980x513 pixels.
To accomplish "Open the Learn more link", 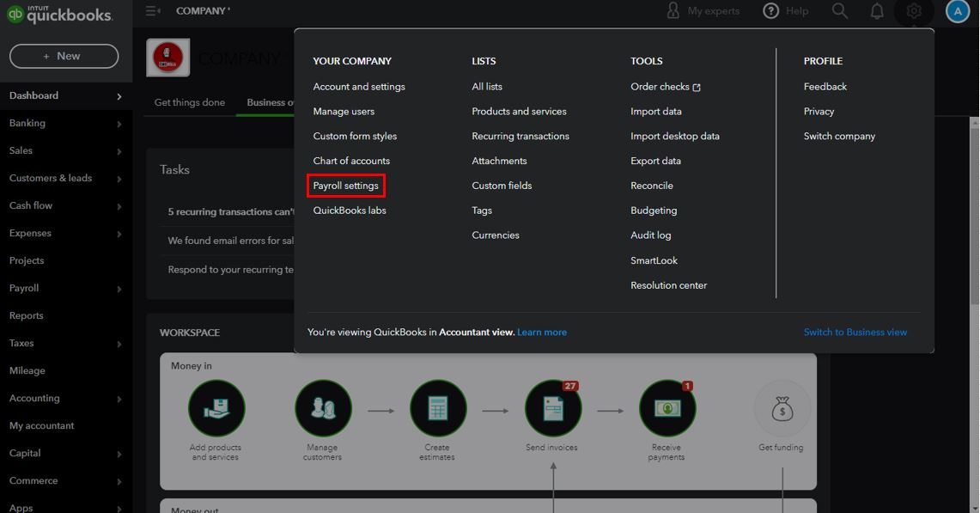I will [541, 333].
